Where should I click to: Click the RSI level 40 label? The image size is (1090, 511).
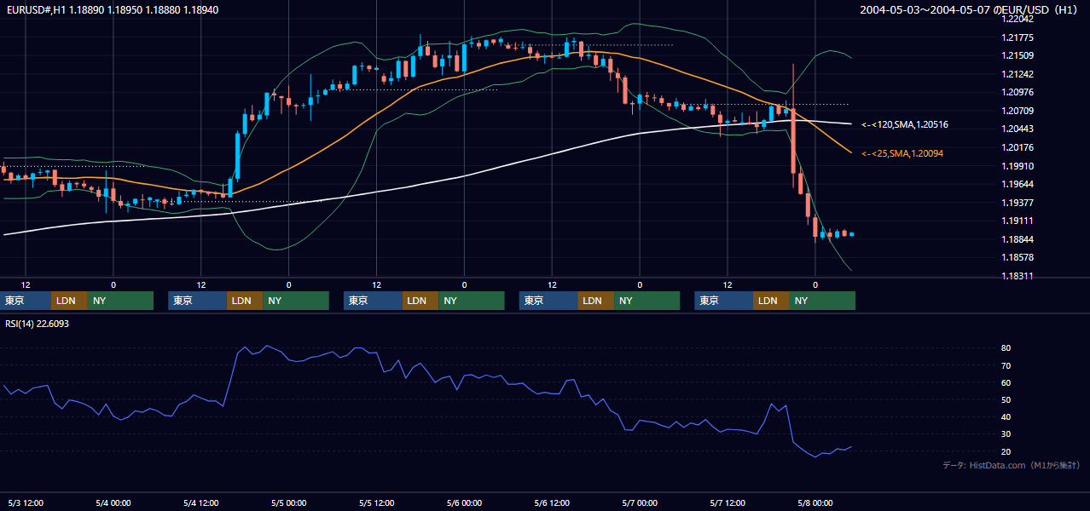pyautogui.click(x=1006, y=416)
